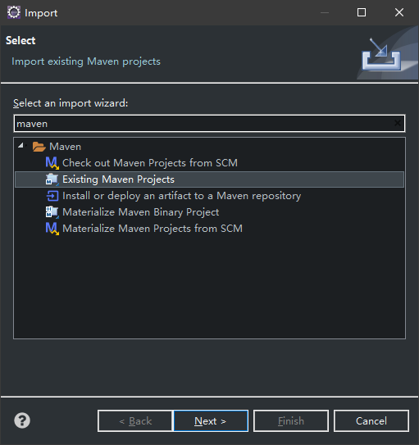Click the Check out Maven Projects SCM icon
This screenshot has height=445, width=419.
click(52, 163)
